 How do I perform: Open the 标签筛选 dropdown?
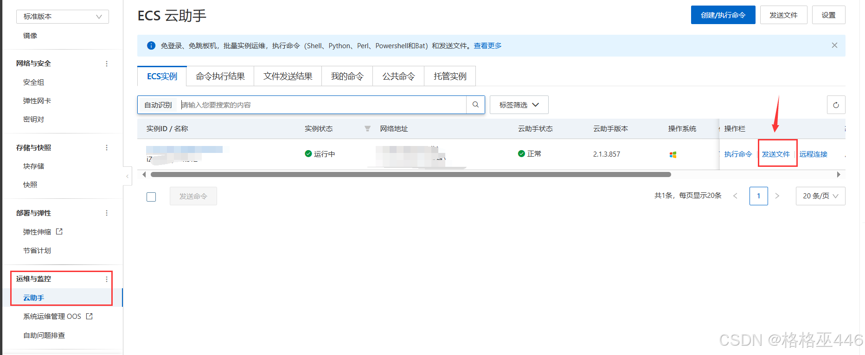click(x=519, y=105)
